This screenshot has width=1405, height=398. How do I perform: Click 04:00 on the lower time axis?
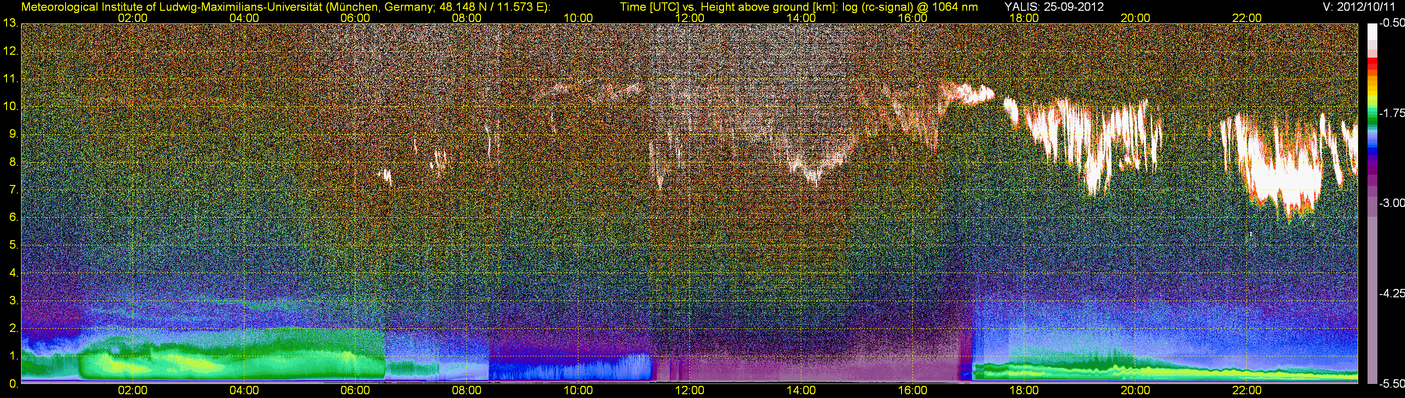244,391
